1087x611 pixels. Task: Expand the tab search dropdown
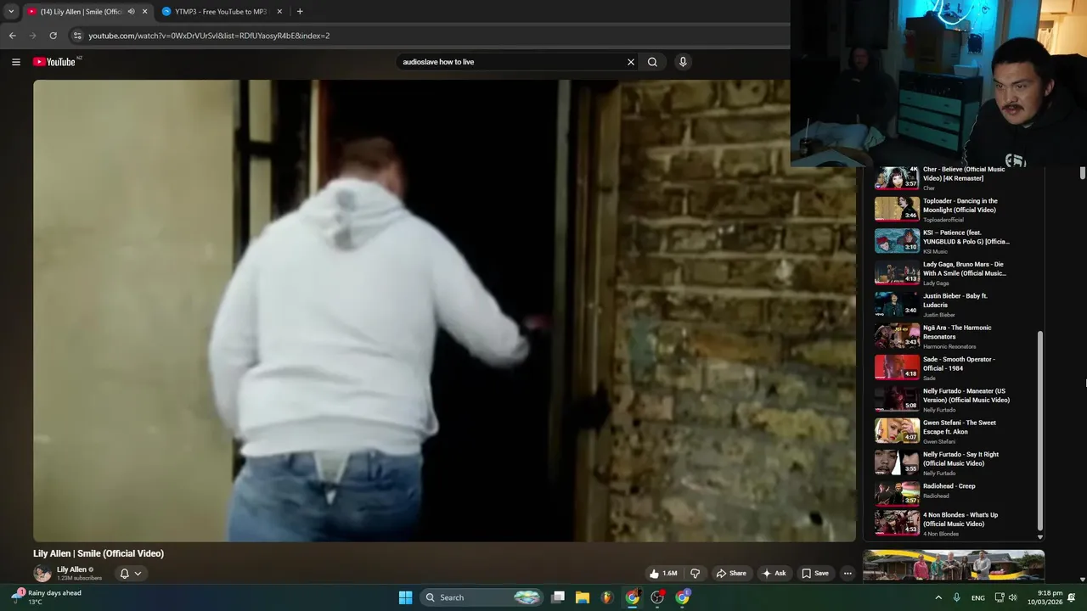tap(11, 12)
